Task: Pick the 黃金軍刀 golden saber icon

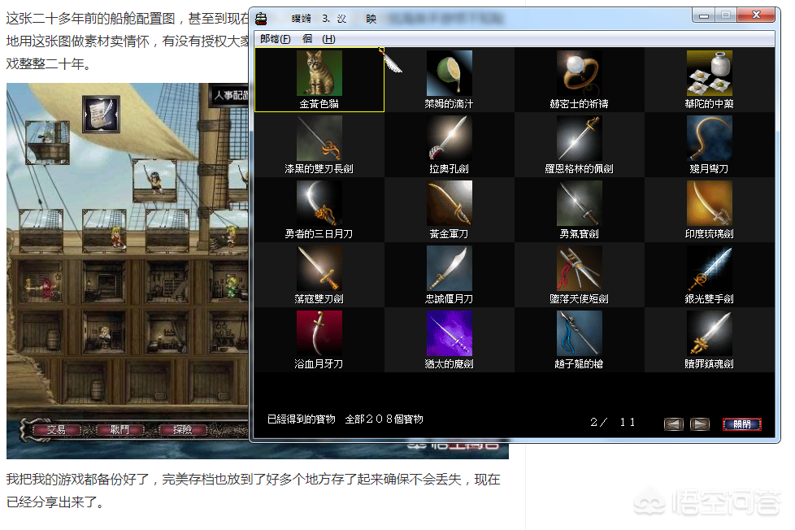Action: click(x=449, y=203)
